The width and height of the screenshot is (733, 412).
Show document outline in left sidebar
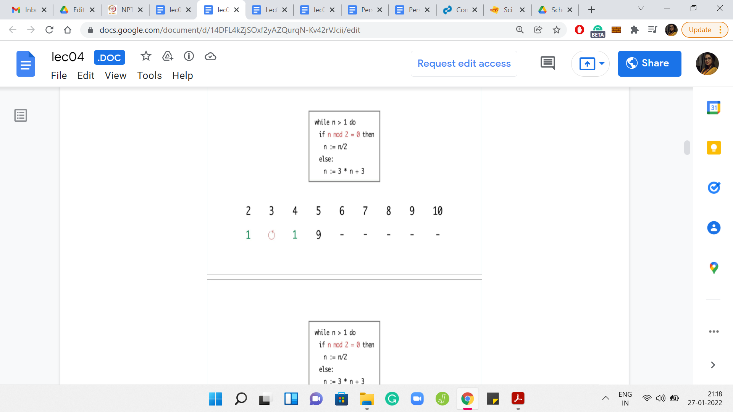21,115
